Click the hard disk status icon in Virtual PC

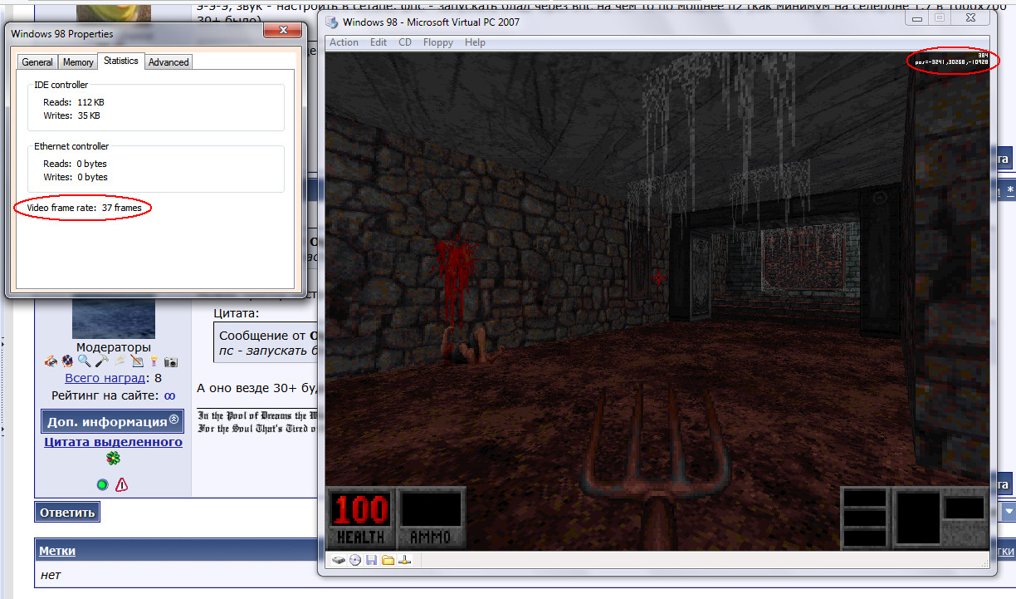(339, 561)
